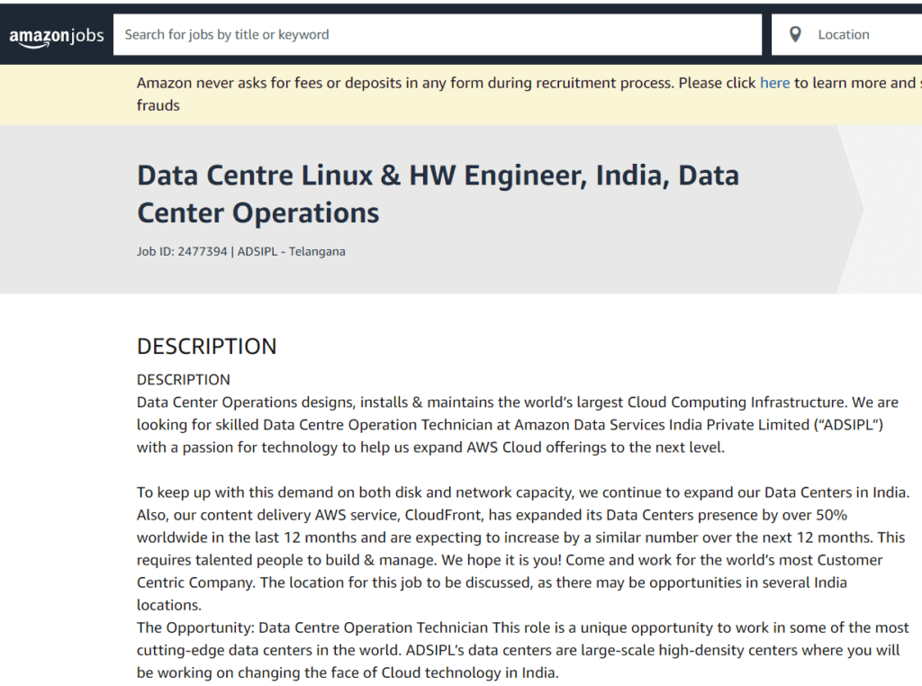
Task: Click the DESCRIPTION section heading
Action: click(206, 346)
